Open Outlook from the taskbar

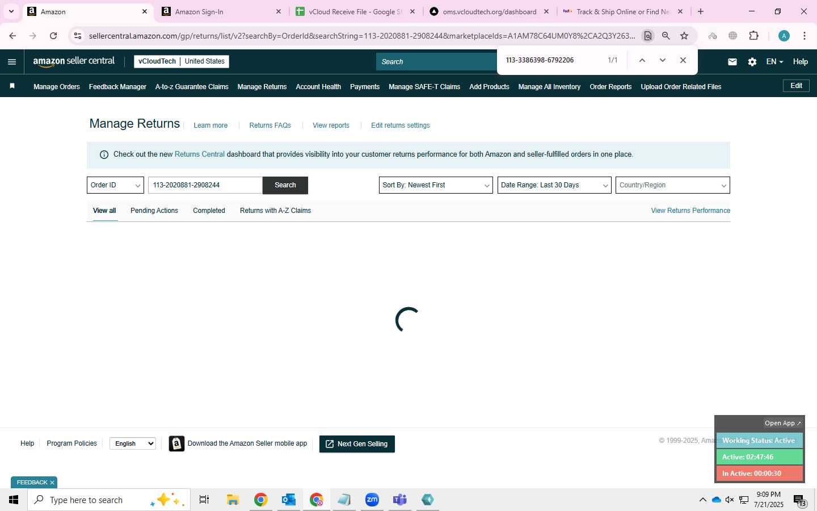(x=289, y=500)
